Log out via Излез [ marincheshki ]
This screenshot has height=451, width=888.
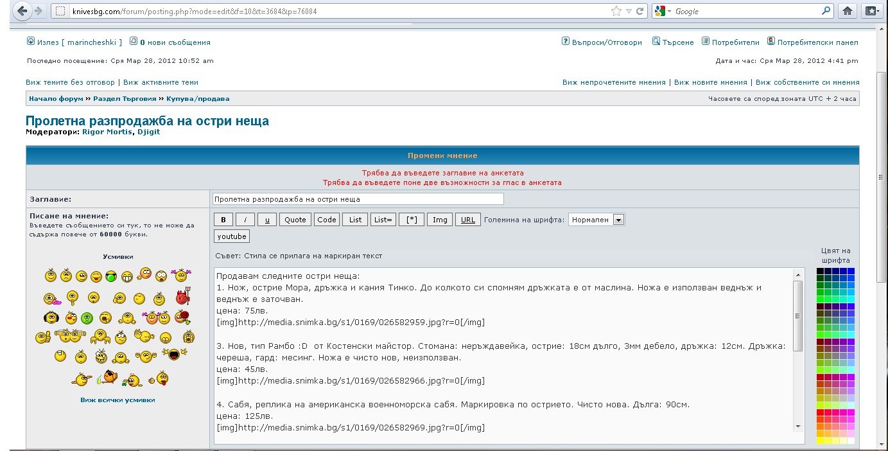point(74,42)
